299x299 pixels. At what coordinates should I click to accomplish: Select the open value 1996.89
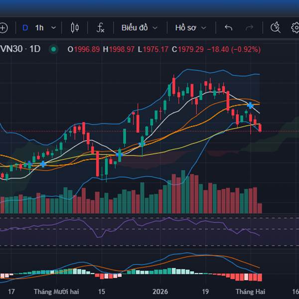(87, 49)
